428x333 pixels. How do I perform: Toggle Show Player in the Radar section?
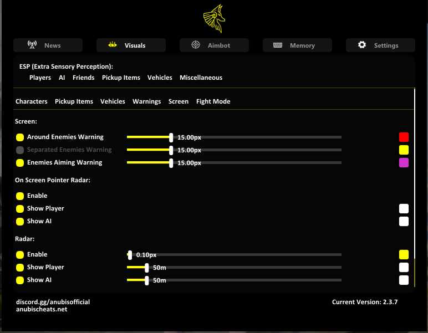tap(20, 268)
